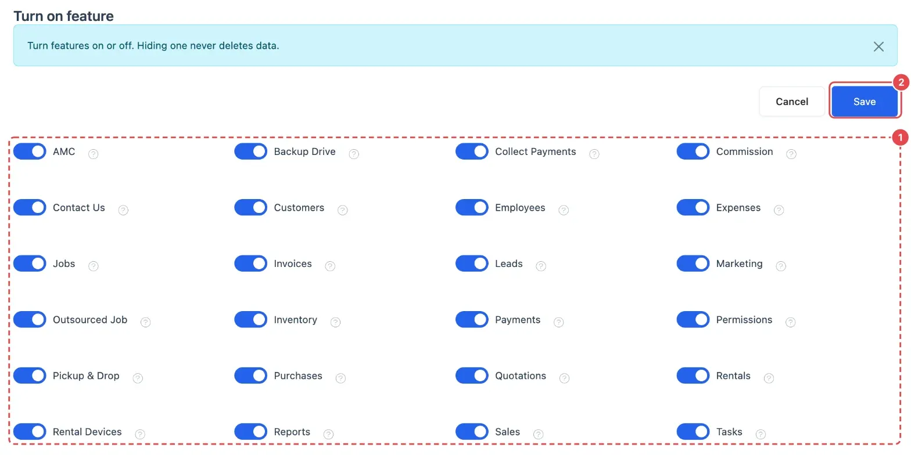Viewport: 911px width, 455px height.
Task: Click the Save button
Action: pyautogui.click(x=865, y=102)
